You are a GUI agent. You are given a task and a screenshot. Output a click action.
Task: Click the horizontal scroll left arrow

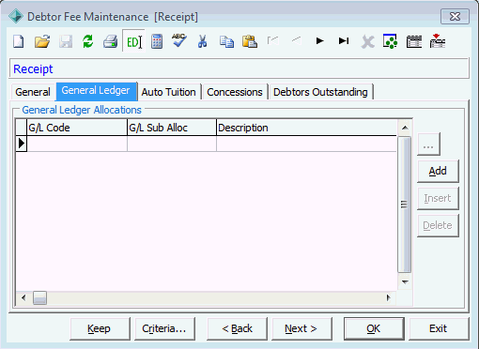pyautogui.click(x=23, y=297)
